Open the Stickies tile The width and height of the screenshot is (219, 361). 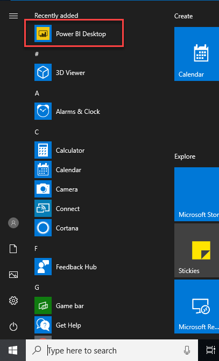coord(196,250)
